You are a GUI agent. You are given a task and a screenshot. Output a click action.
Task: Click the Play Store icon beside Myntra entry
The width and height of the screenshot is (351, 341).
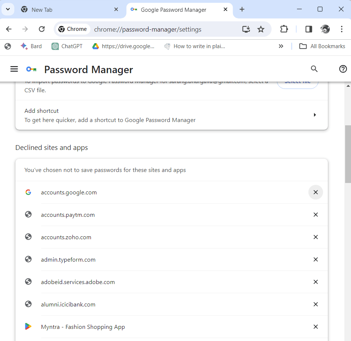pyautogui.click(x=28, y=326)
